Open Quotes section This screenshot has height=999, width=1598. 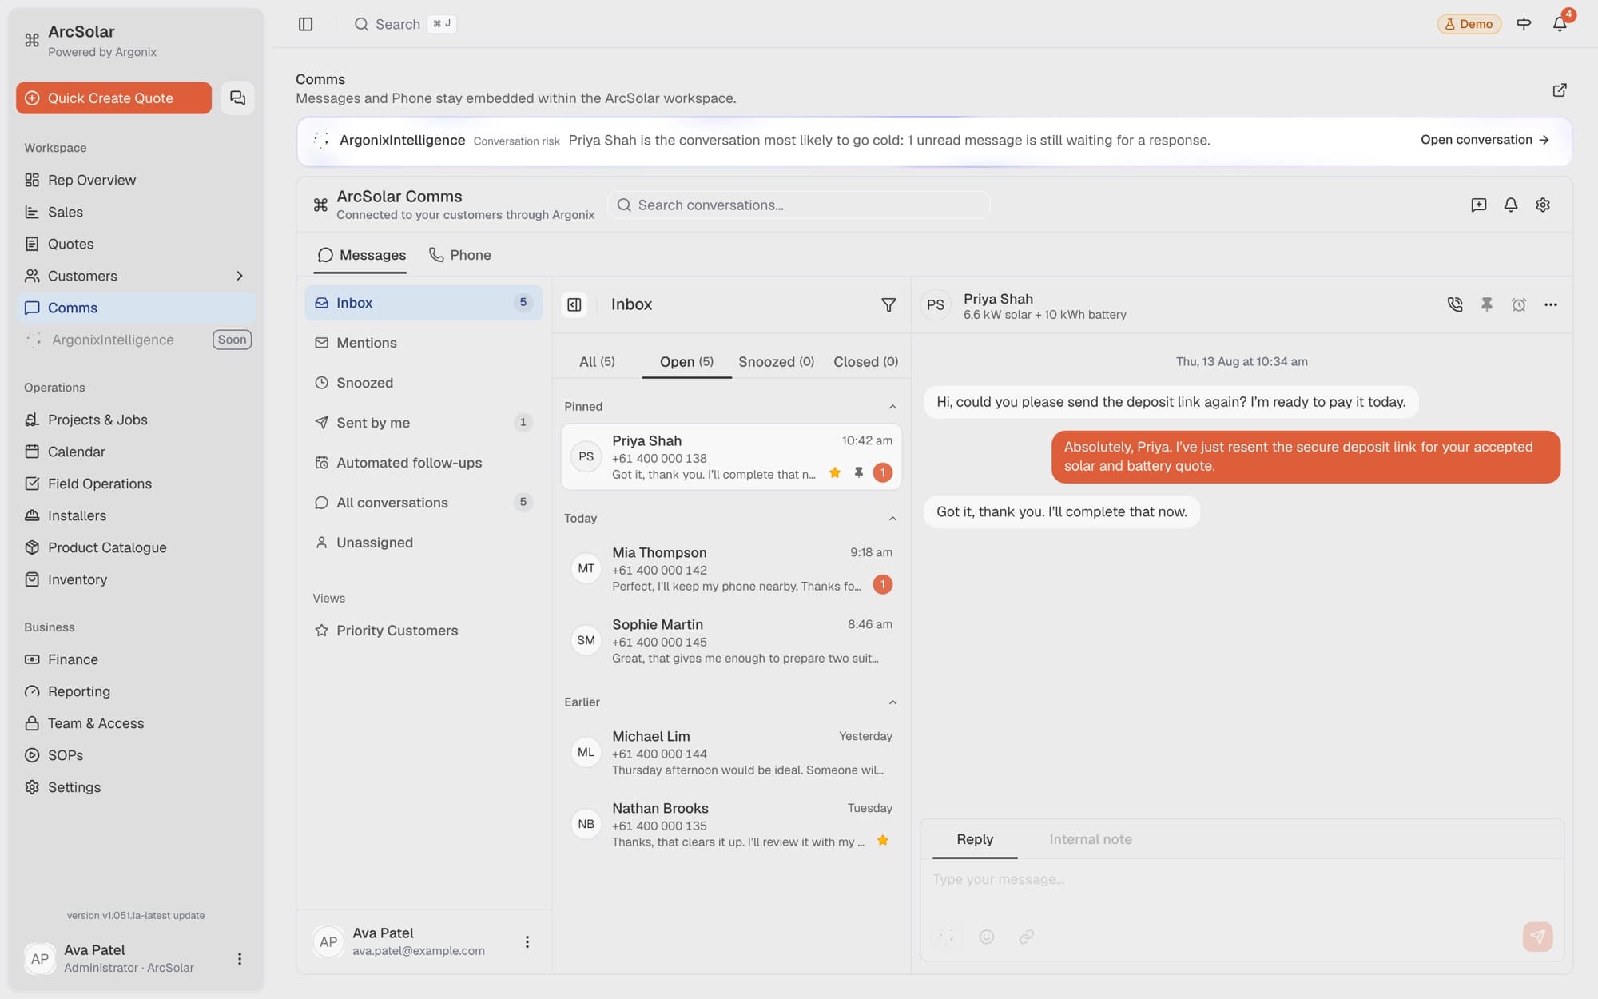(136, 244)
